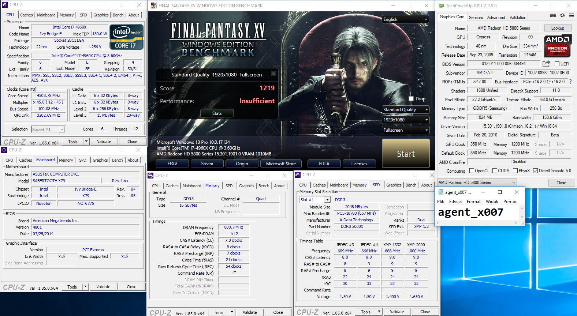The width and height of the screenshot is (577, 316).
Task: Click Validate in the CPU-Z SPD window
Action: coord(397,312)
